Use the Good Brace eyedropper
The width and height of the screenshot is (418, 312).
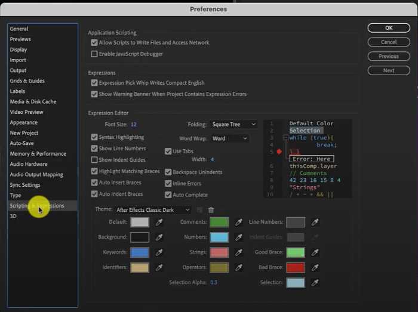[x=315, y=252]
